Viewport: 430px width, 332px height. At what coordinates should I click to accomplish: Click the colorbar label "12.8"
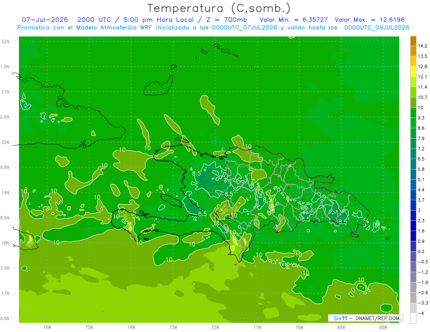[423, 67]
